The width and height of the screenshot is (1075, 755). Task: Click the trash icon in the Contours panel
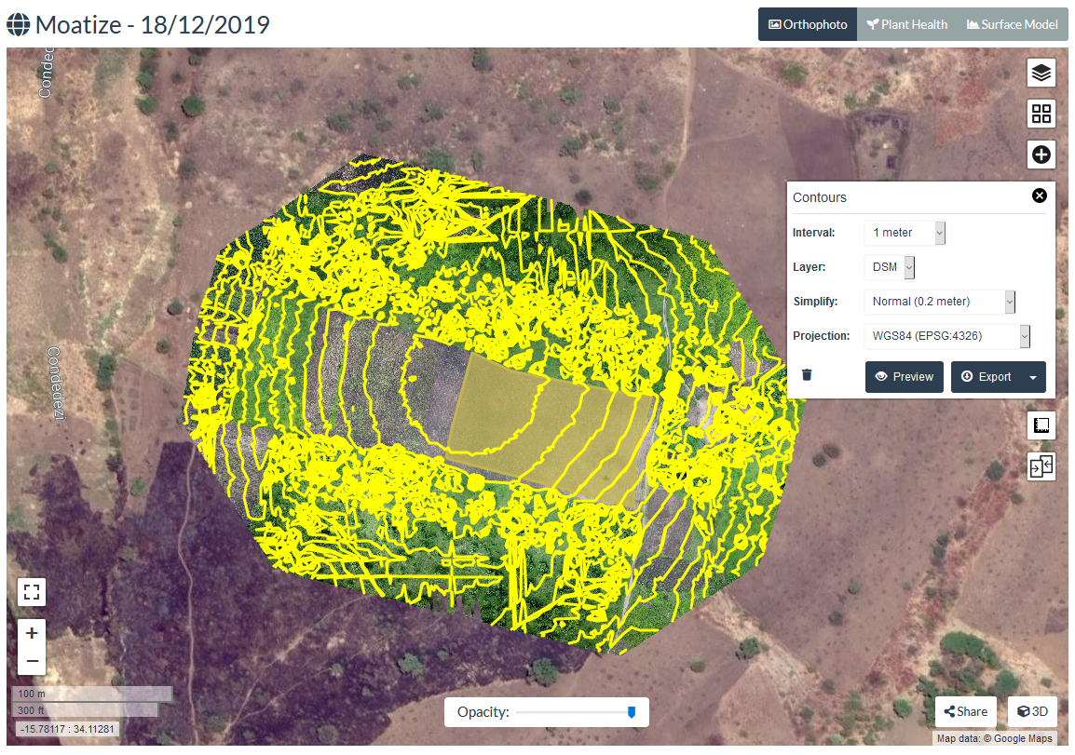pyautogui.click(x=807, y=375)
